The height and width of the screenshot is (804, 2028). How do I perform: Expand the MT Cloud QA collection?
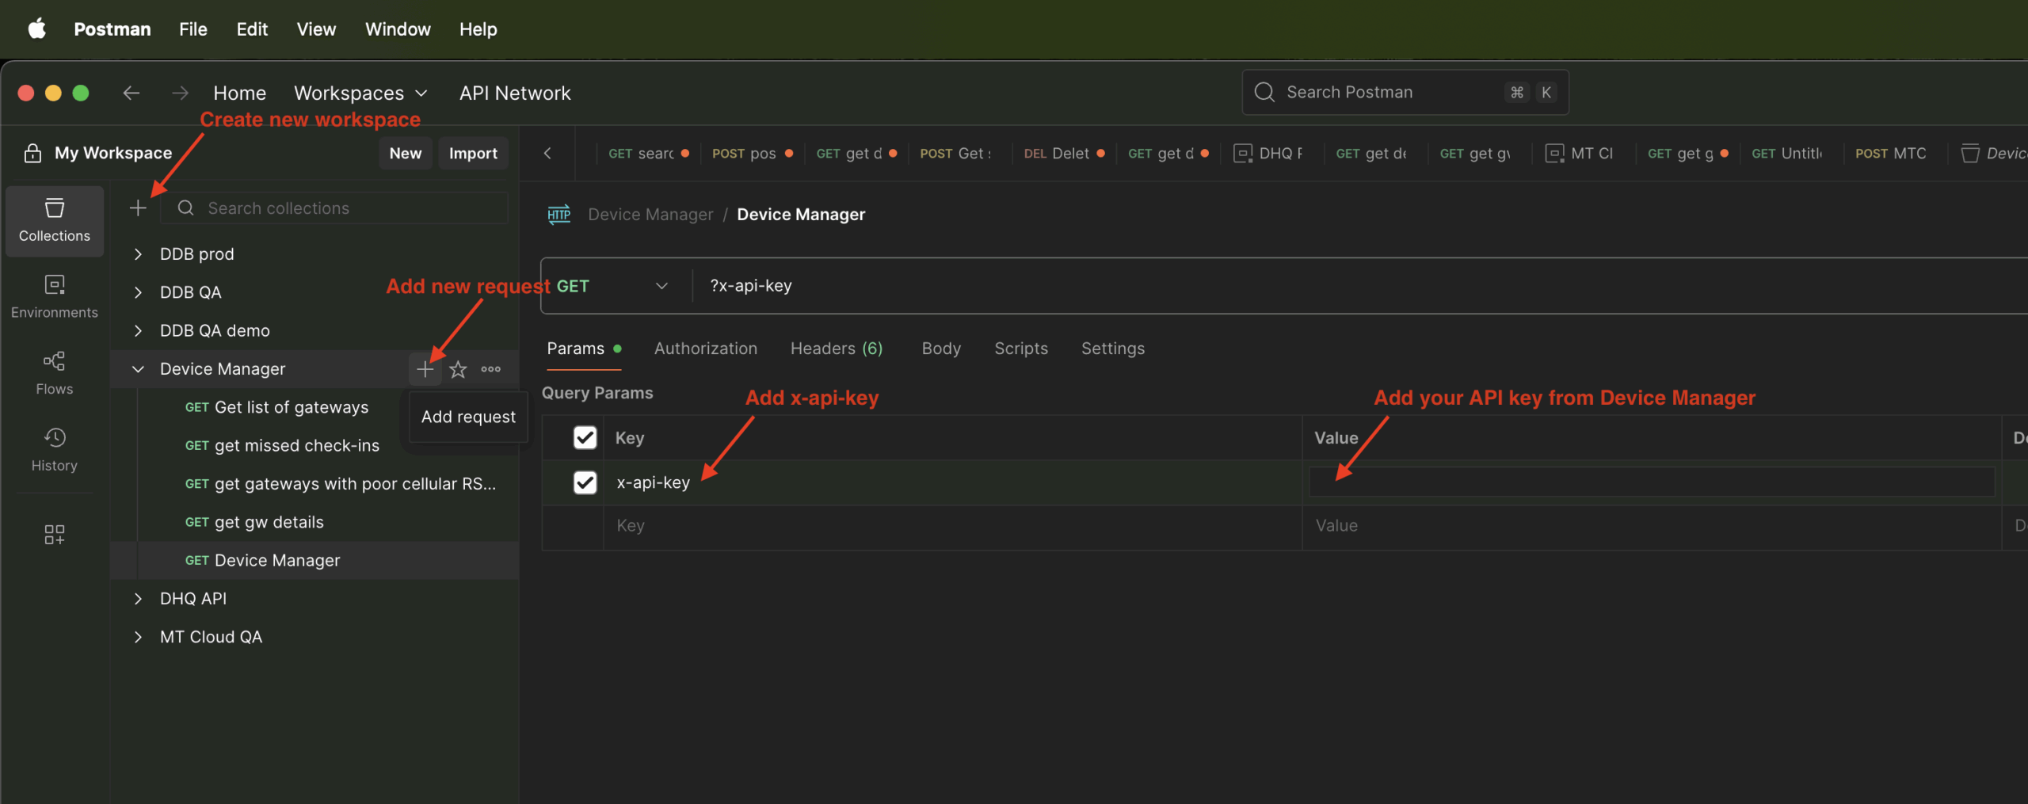pos(138,637)
